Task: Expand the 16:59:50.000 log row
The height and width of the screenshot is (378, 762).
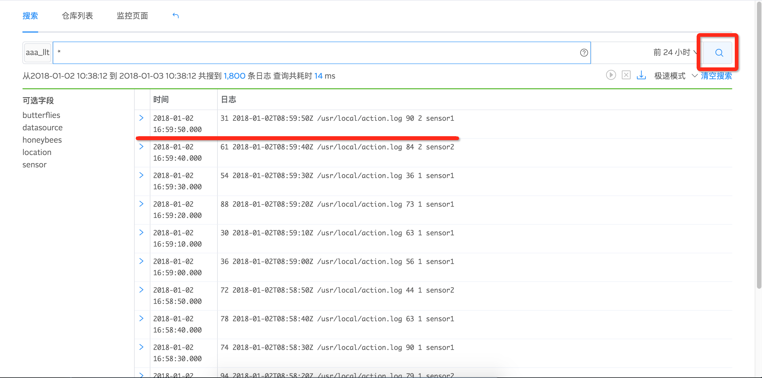Action: coord(141,118)
